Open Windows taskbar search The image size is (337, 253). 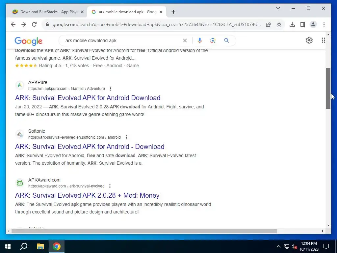(x=24, y=246)
